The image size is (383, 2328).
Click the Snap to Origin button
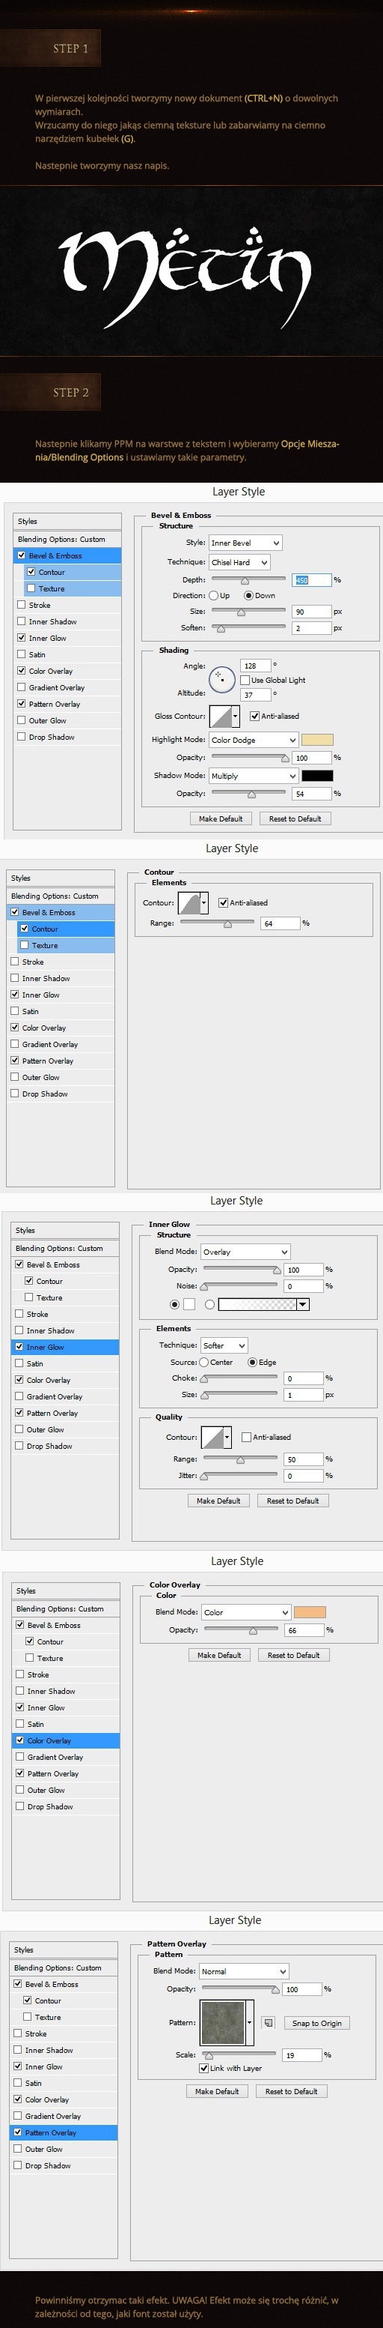tap(317, 2024)
